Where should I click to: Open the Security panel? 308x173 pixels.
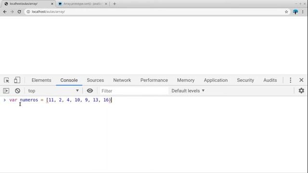click(245, 80)
